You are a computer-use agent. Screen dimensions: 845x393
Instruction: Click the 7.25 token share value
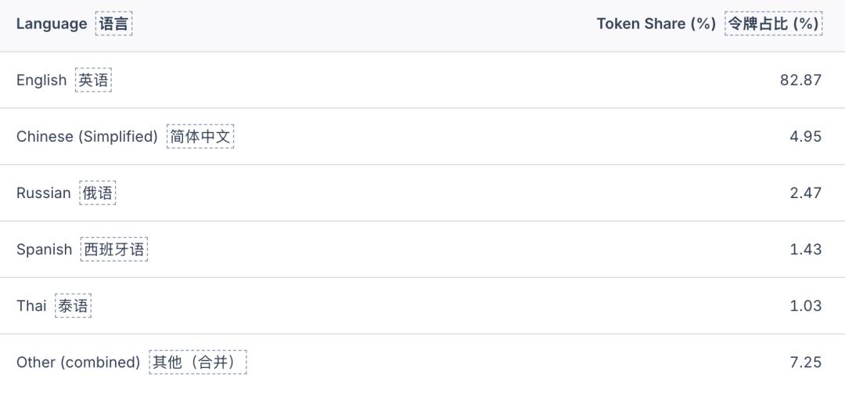pos(805,362)
